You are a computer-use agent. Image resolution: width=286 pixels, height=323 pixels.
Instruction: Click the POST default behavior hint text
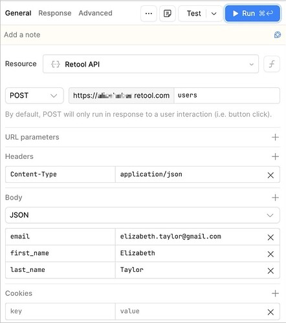pyautogui.click(x=138, y=114)
